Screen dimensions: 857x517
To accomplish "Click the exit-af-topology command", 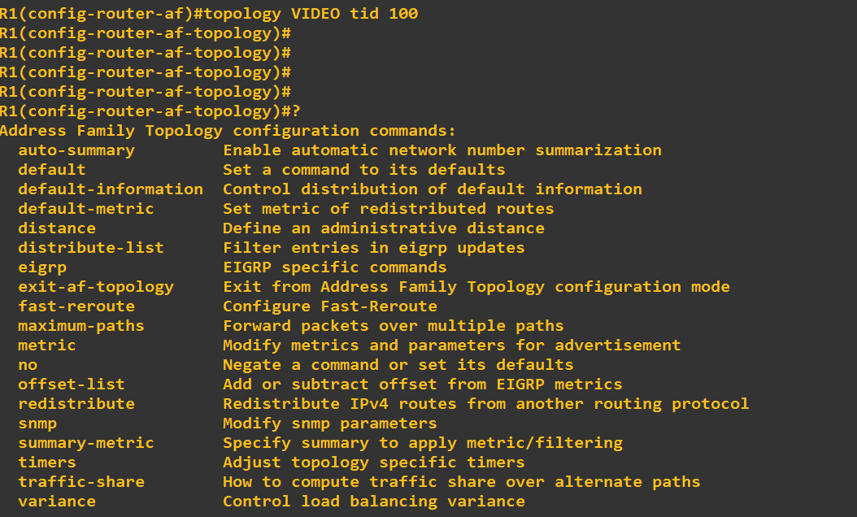I will tap(96, 288).
